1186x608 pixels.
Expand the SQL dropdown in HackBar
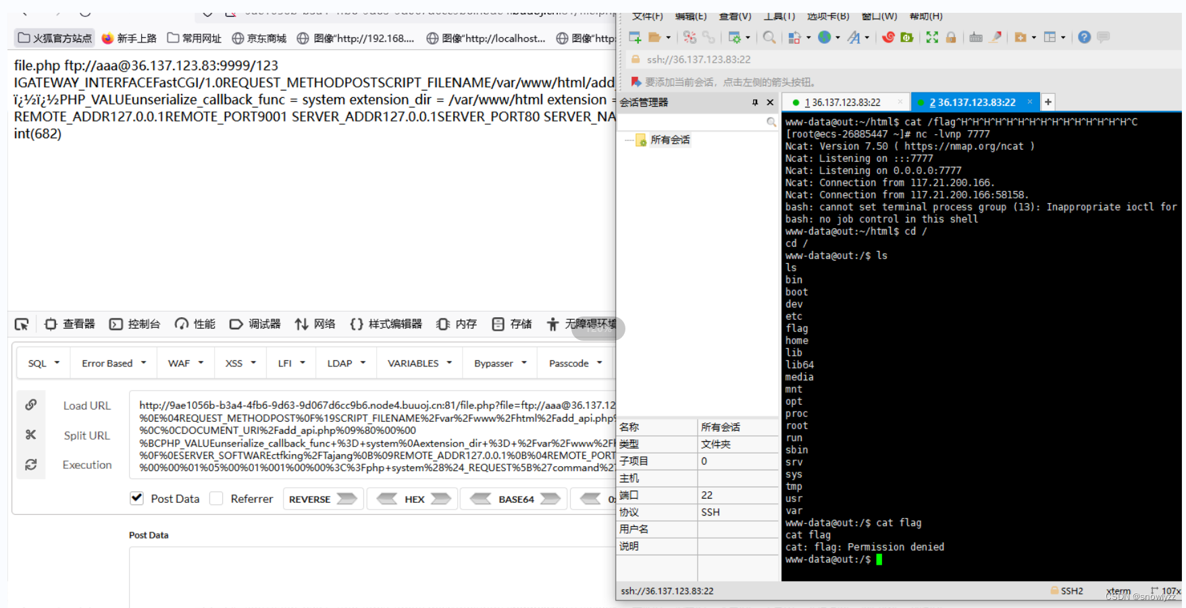[43, 363]
